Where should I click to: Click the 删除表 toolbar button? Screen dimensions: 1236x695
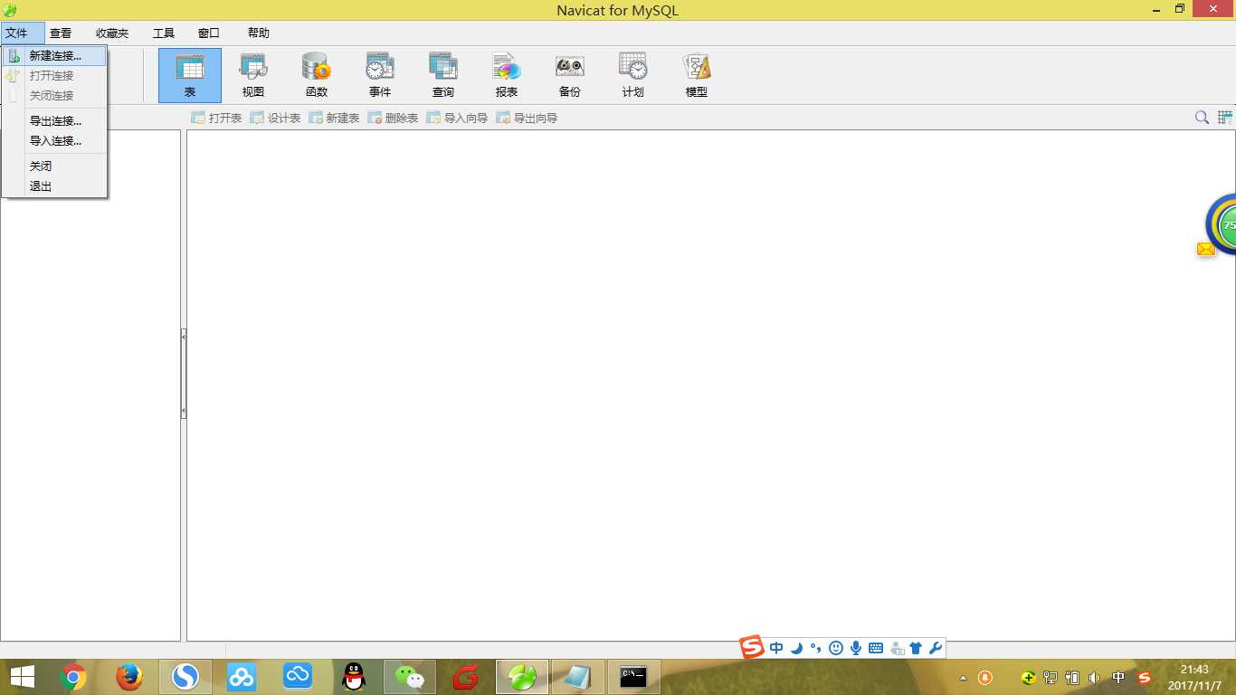(393, 118)
